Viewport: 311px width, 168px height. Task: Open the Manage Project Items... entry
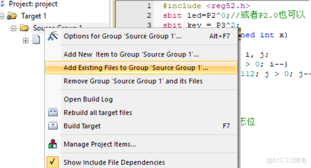point(100,144)
